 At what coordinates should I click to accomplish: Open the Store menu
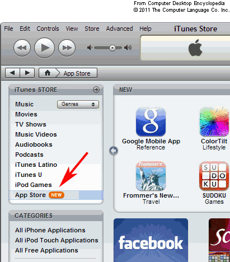pos(92,29)
